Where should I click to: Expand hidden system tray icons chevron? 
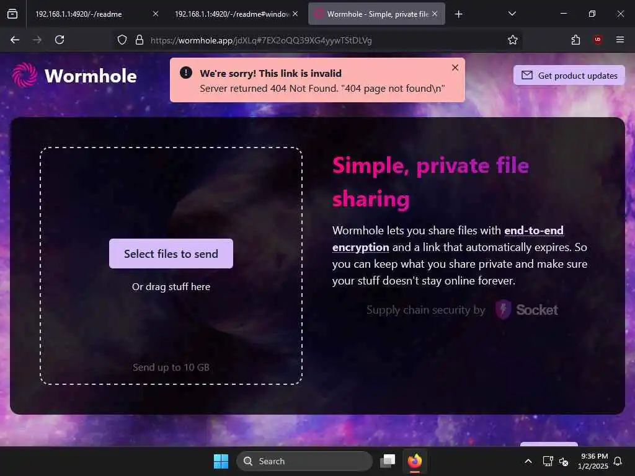click(x=528, y=461)
